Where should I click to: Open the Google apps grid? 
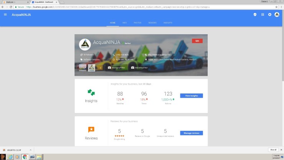[263, 15]
